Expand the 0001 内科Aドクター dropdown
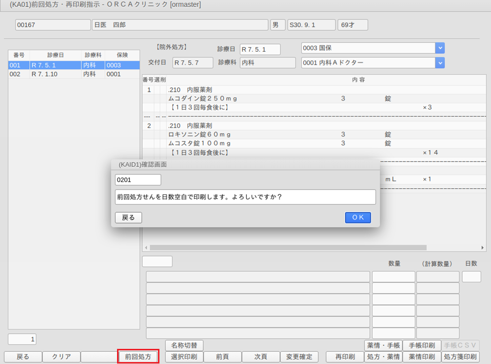The width and height of the screenshot is (491, 364). pos(440,62)
